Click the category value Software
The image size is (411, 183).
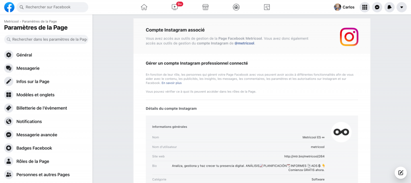318,179
